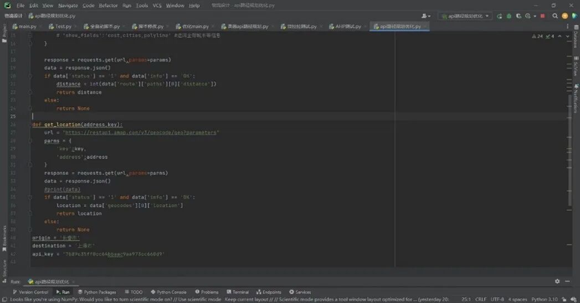The width and height of the screenshot is (580, 303).
Task: Open the Bookmarks tool window sidebar
Action: tap(4, 239)
